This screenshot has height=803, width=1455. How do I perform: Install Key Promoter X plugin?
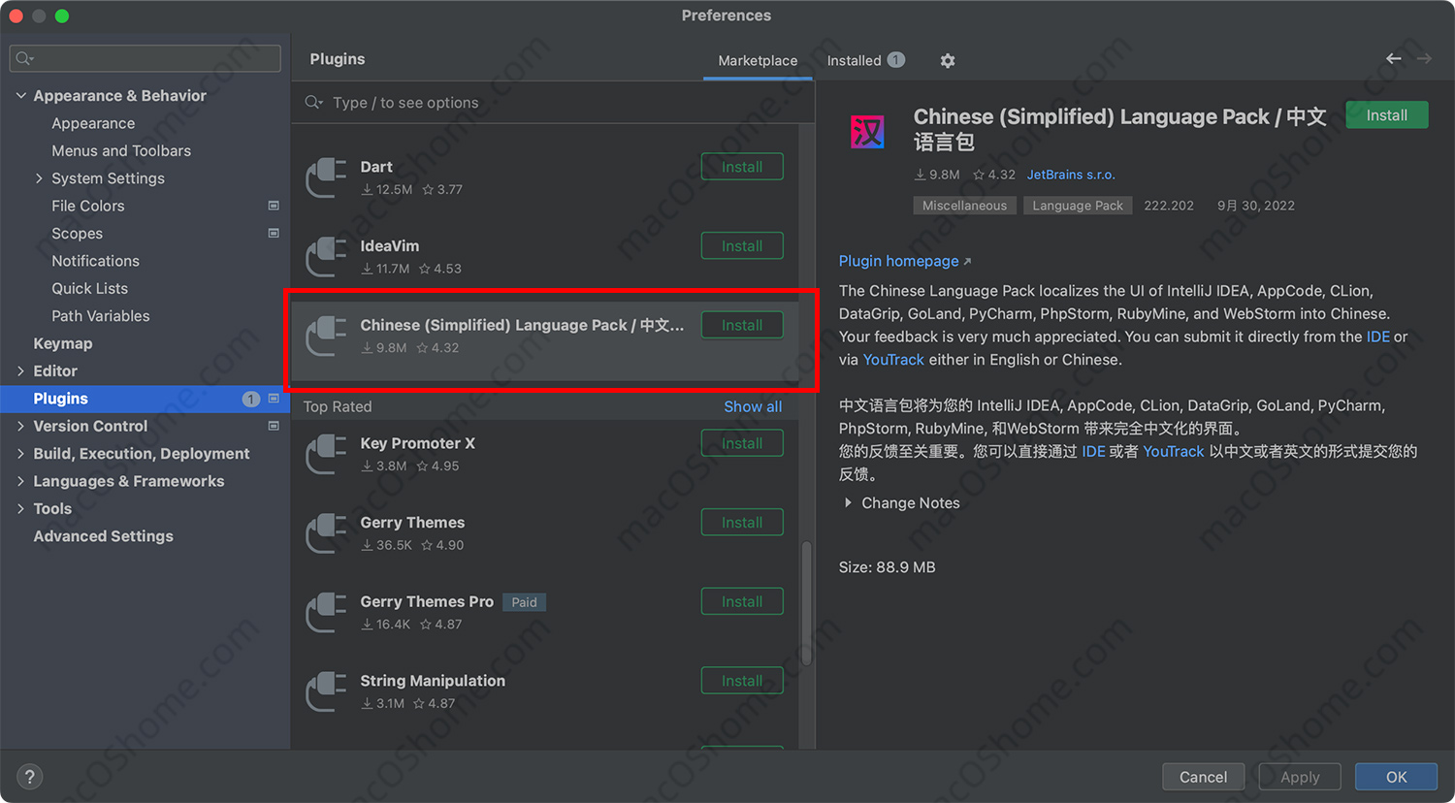point(742,443)
